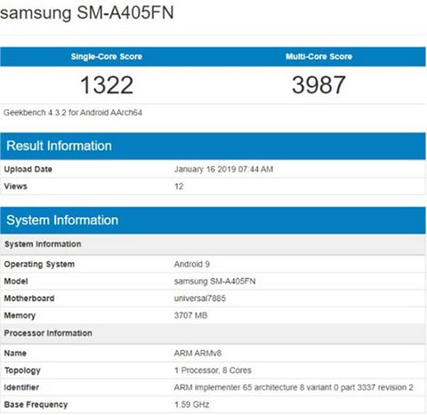The width and height of the screenshot is (427, 415).
Task: Select the Operating System label
Action: pyautogui.click(x=39, y=264)
